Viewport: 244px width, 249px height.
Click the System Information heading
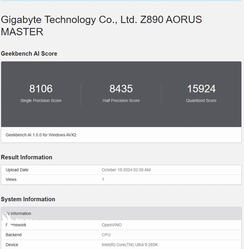point(28,199)
